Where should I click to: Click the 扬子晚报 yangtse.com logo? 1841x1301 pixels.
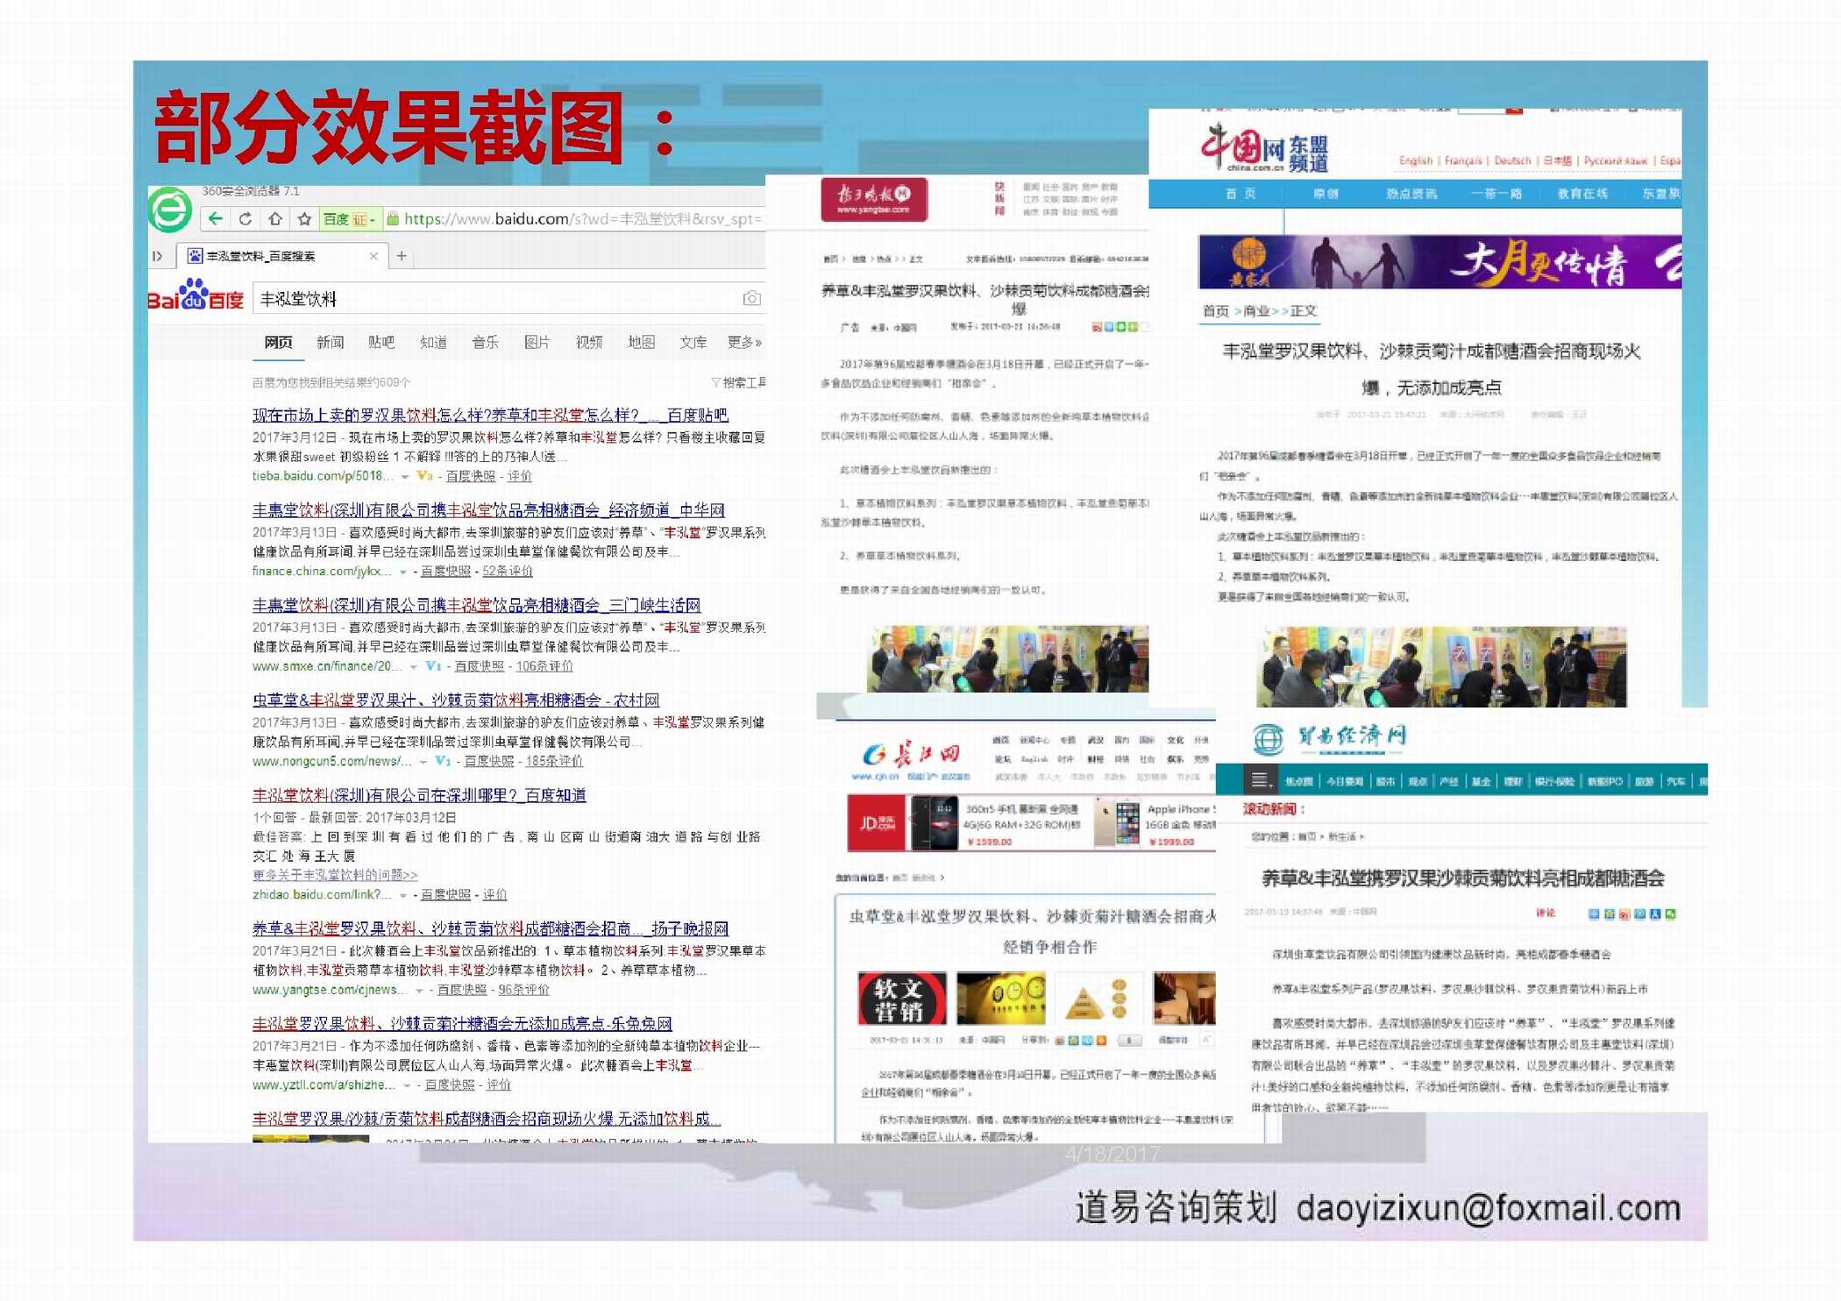[874, 199]
